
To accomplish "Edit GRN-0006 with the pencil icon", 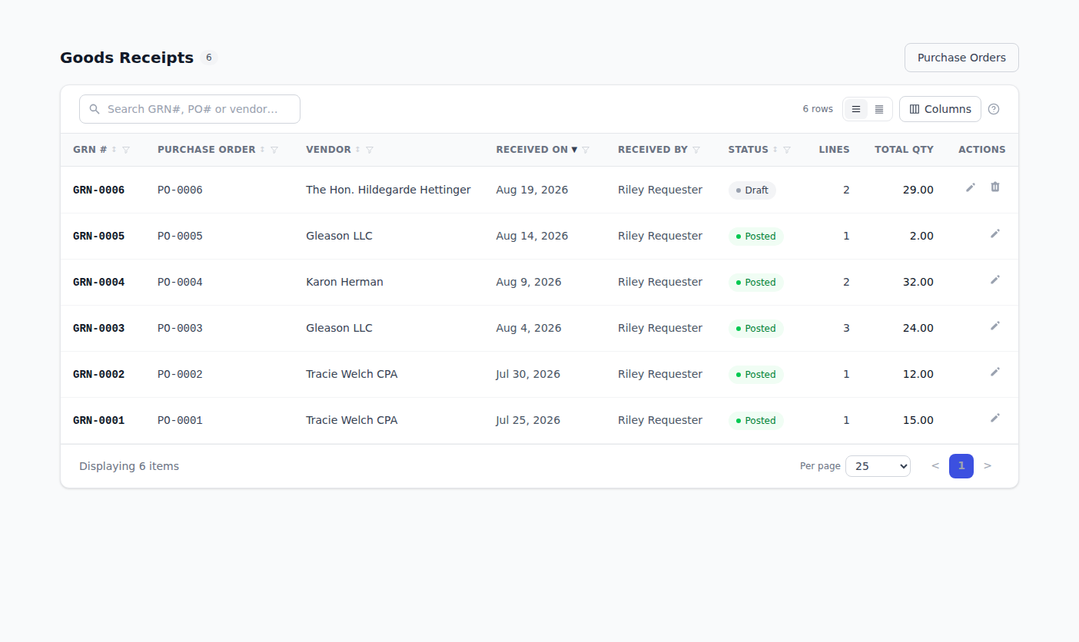I will point(971,187).
